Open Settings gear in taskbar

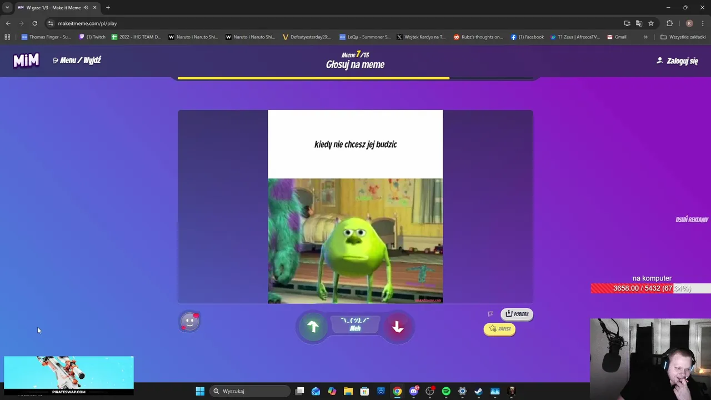point(462,391)
